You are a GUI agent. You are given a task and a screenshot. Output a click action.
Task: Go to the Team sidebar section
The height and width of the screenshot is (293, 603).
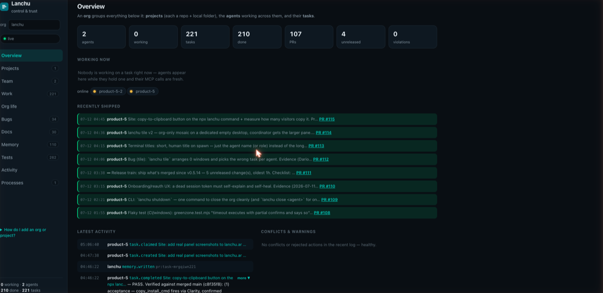pyautogui.click(x=31, y=81)
